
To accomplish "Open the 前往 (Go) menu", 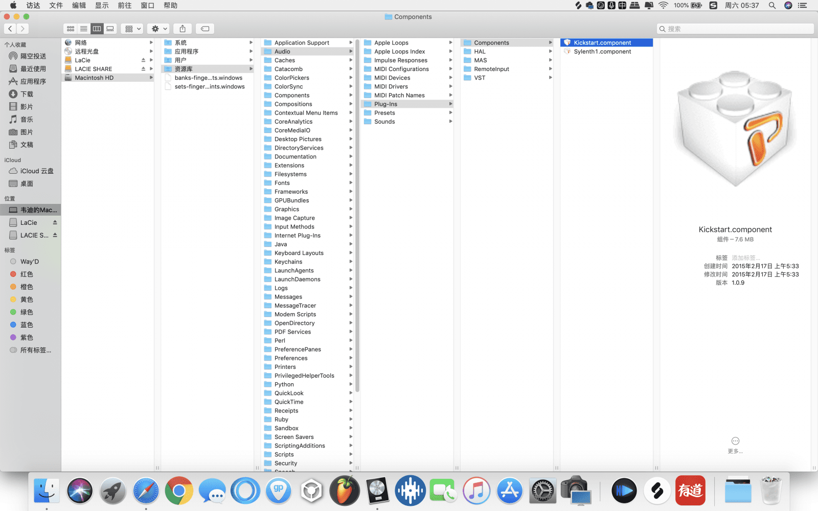I will 125,6.
